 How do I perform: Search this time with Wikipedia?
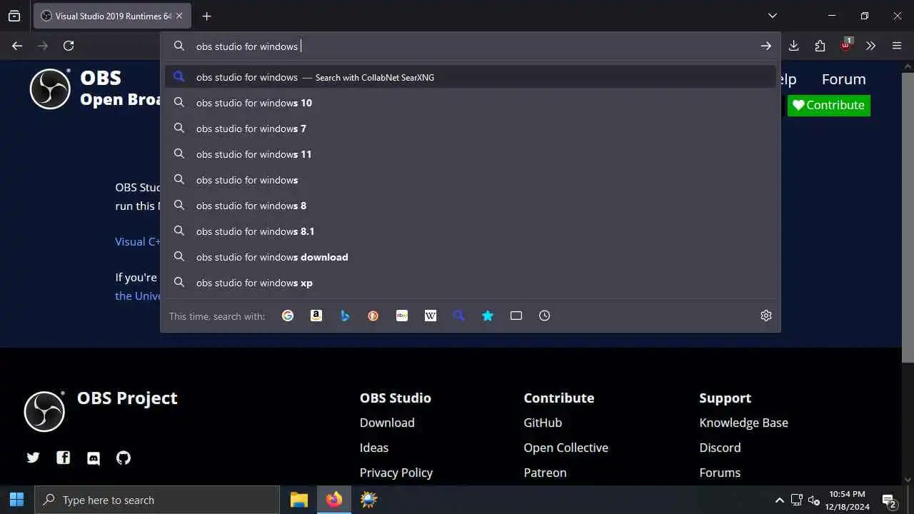(431, 316)
